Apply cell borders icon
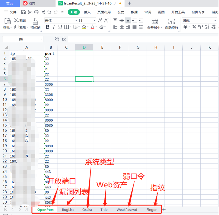 click(x=67, y=27)
